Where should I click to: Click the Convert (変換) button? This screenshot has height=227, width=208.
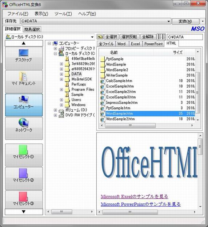click(185, 21)
